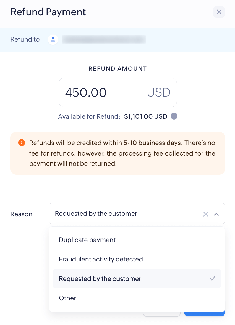The height and width of the screenshot is (325, 235).
Task: Click the orange alert icon in the notice banner
Action: click(x=22, y=143)
